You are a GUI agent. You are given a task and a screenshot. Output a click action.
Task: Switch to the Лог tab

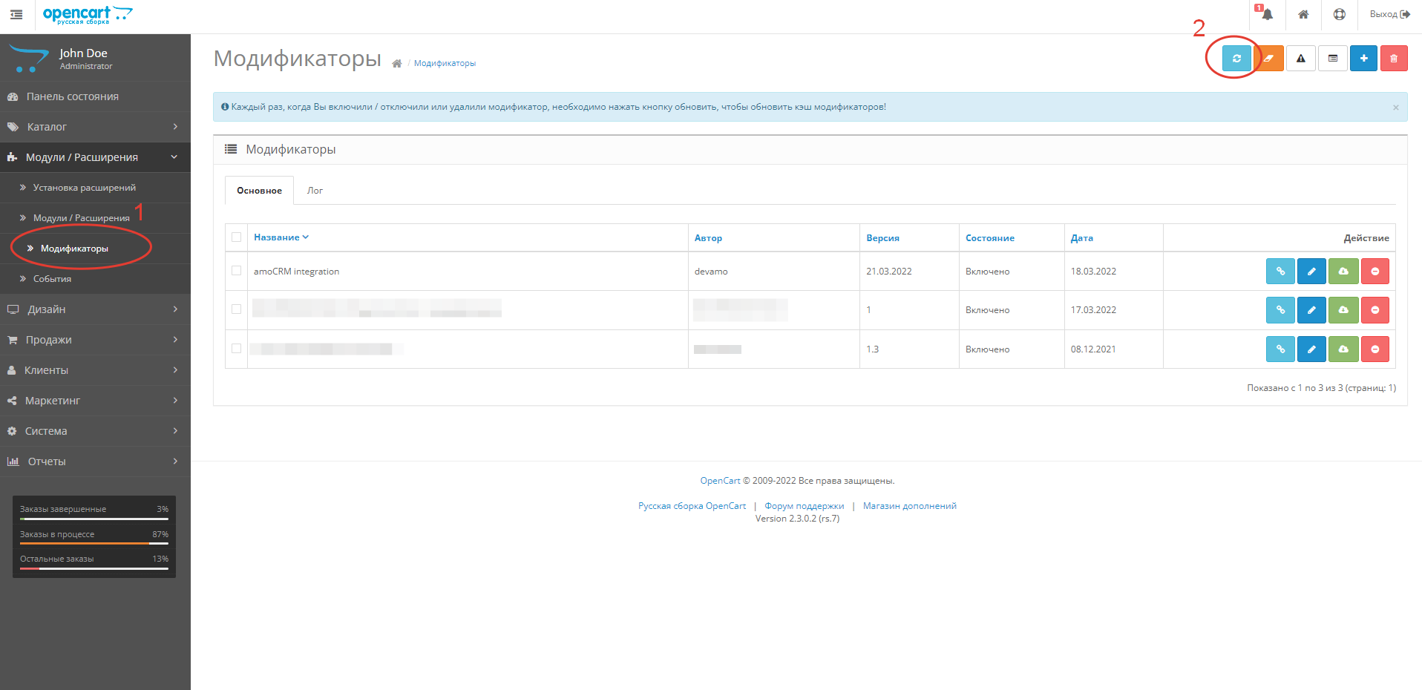[x=315, y=190]
